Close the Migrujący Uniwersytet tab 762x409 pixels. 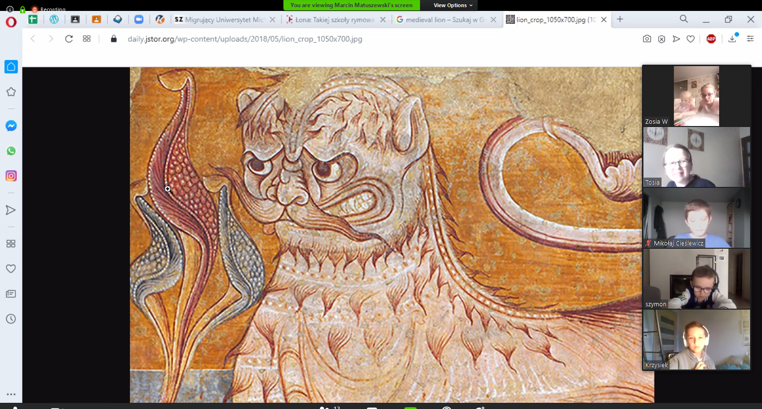272,19
